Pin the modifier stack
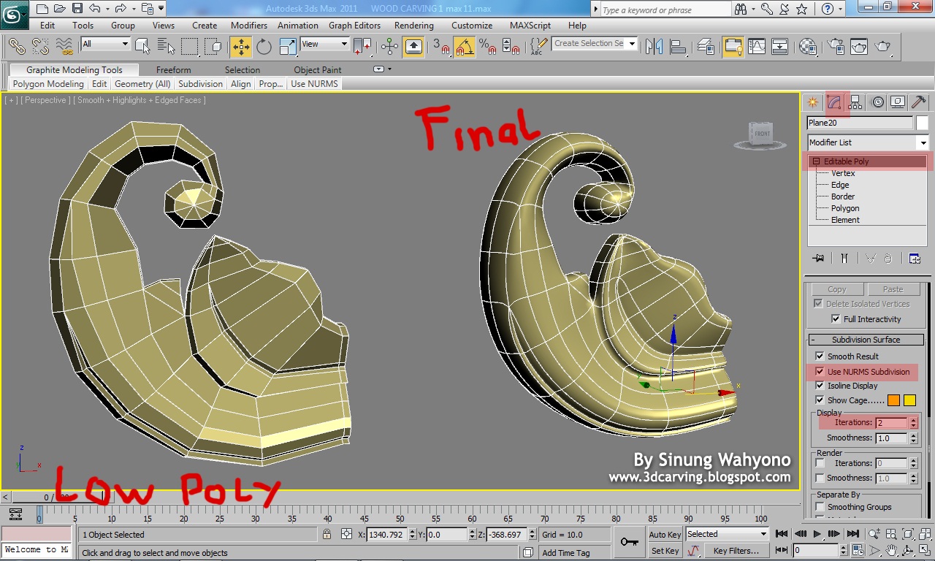Screen dimensions: 935x561 [x=818, y=258]
